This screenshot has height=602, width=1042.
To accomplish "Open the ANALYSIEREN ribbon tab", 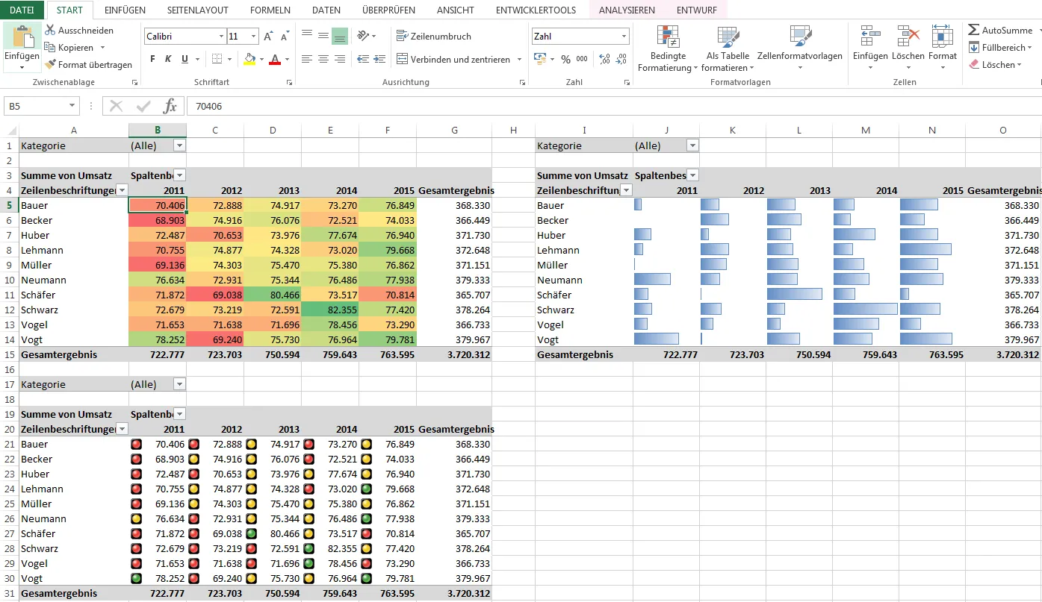I will click(626, 10).
